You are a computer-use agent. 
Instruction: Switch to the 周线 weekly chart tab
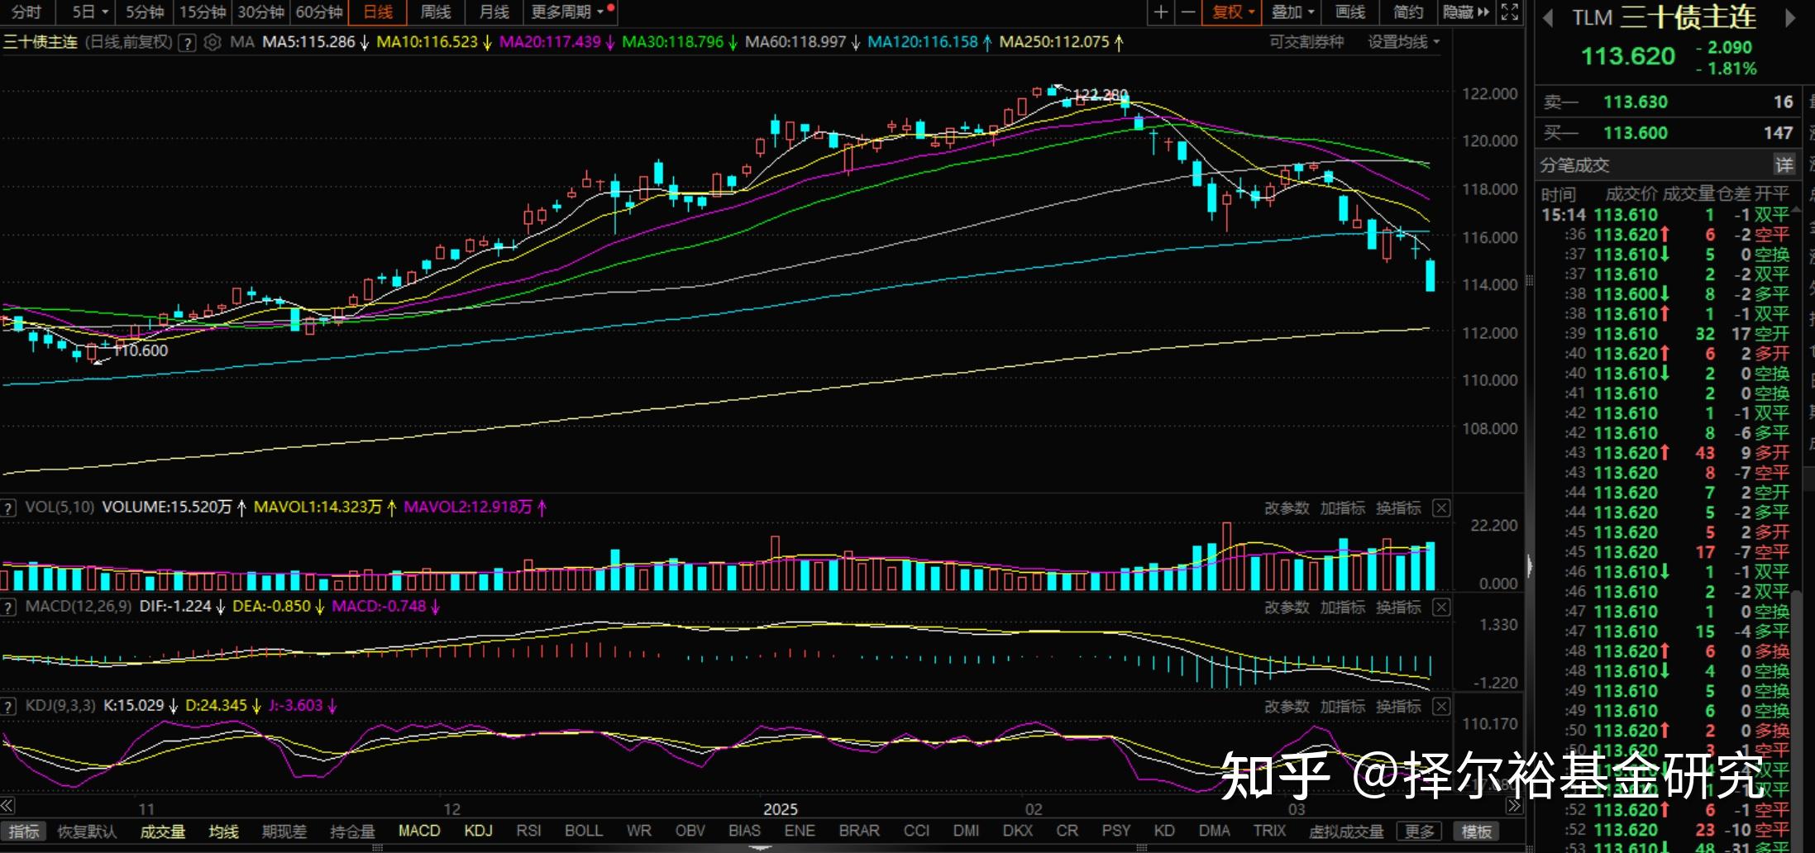point(434,12)
